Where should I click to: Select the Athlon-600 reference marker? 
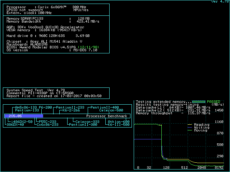(x=119, y=122)
